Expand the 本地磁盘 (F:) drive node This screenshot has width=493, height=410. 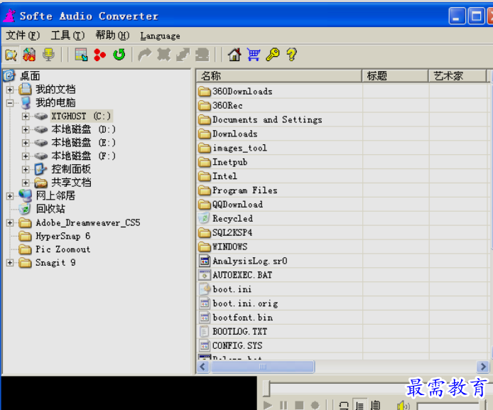(x=26, y=156)
